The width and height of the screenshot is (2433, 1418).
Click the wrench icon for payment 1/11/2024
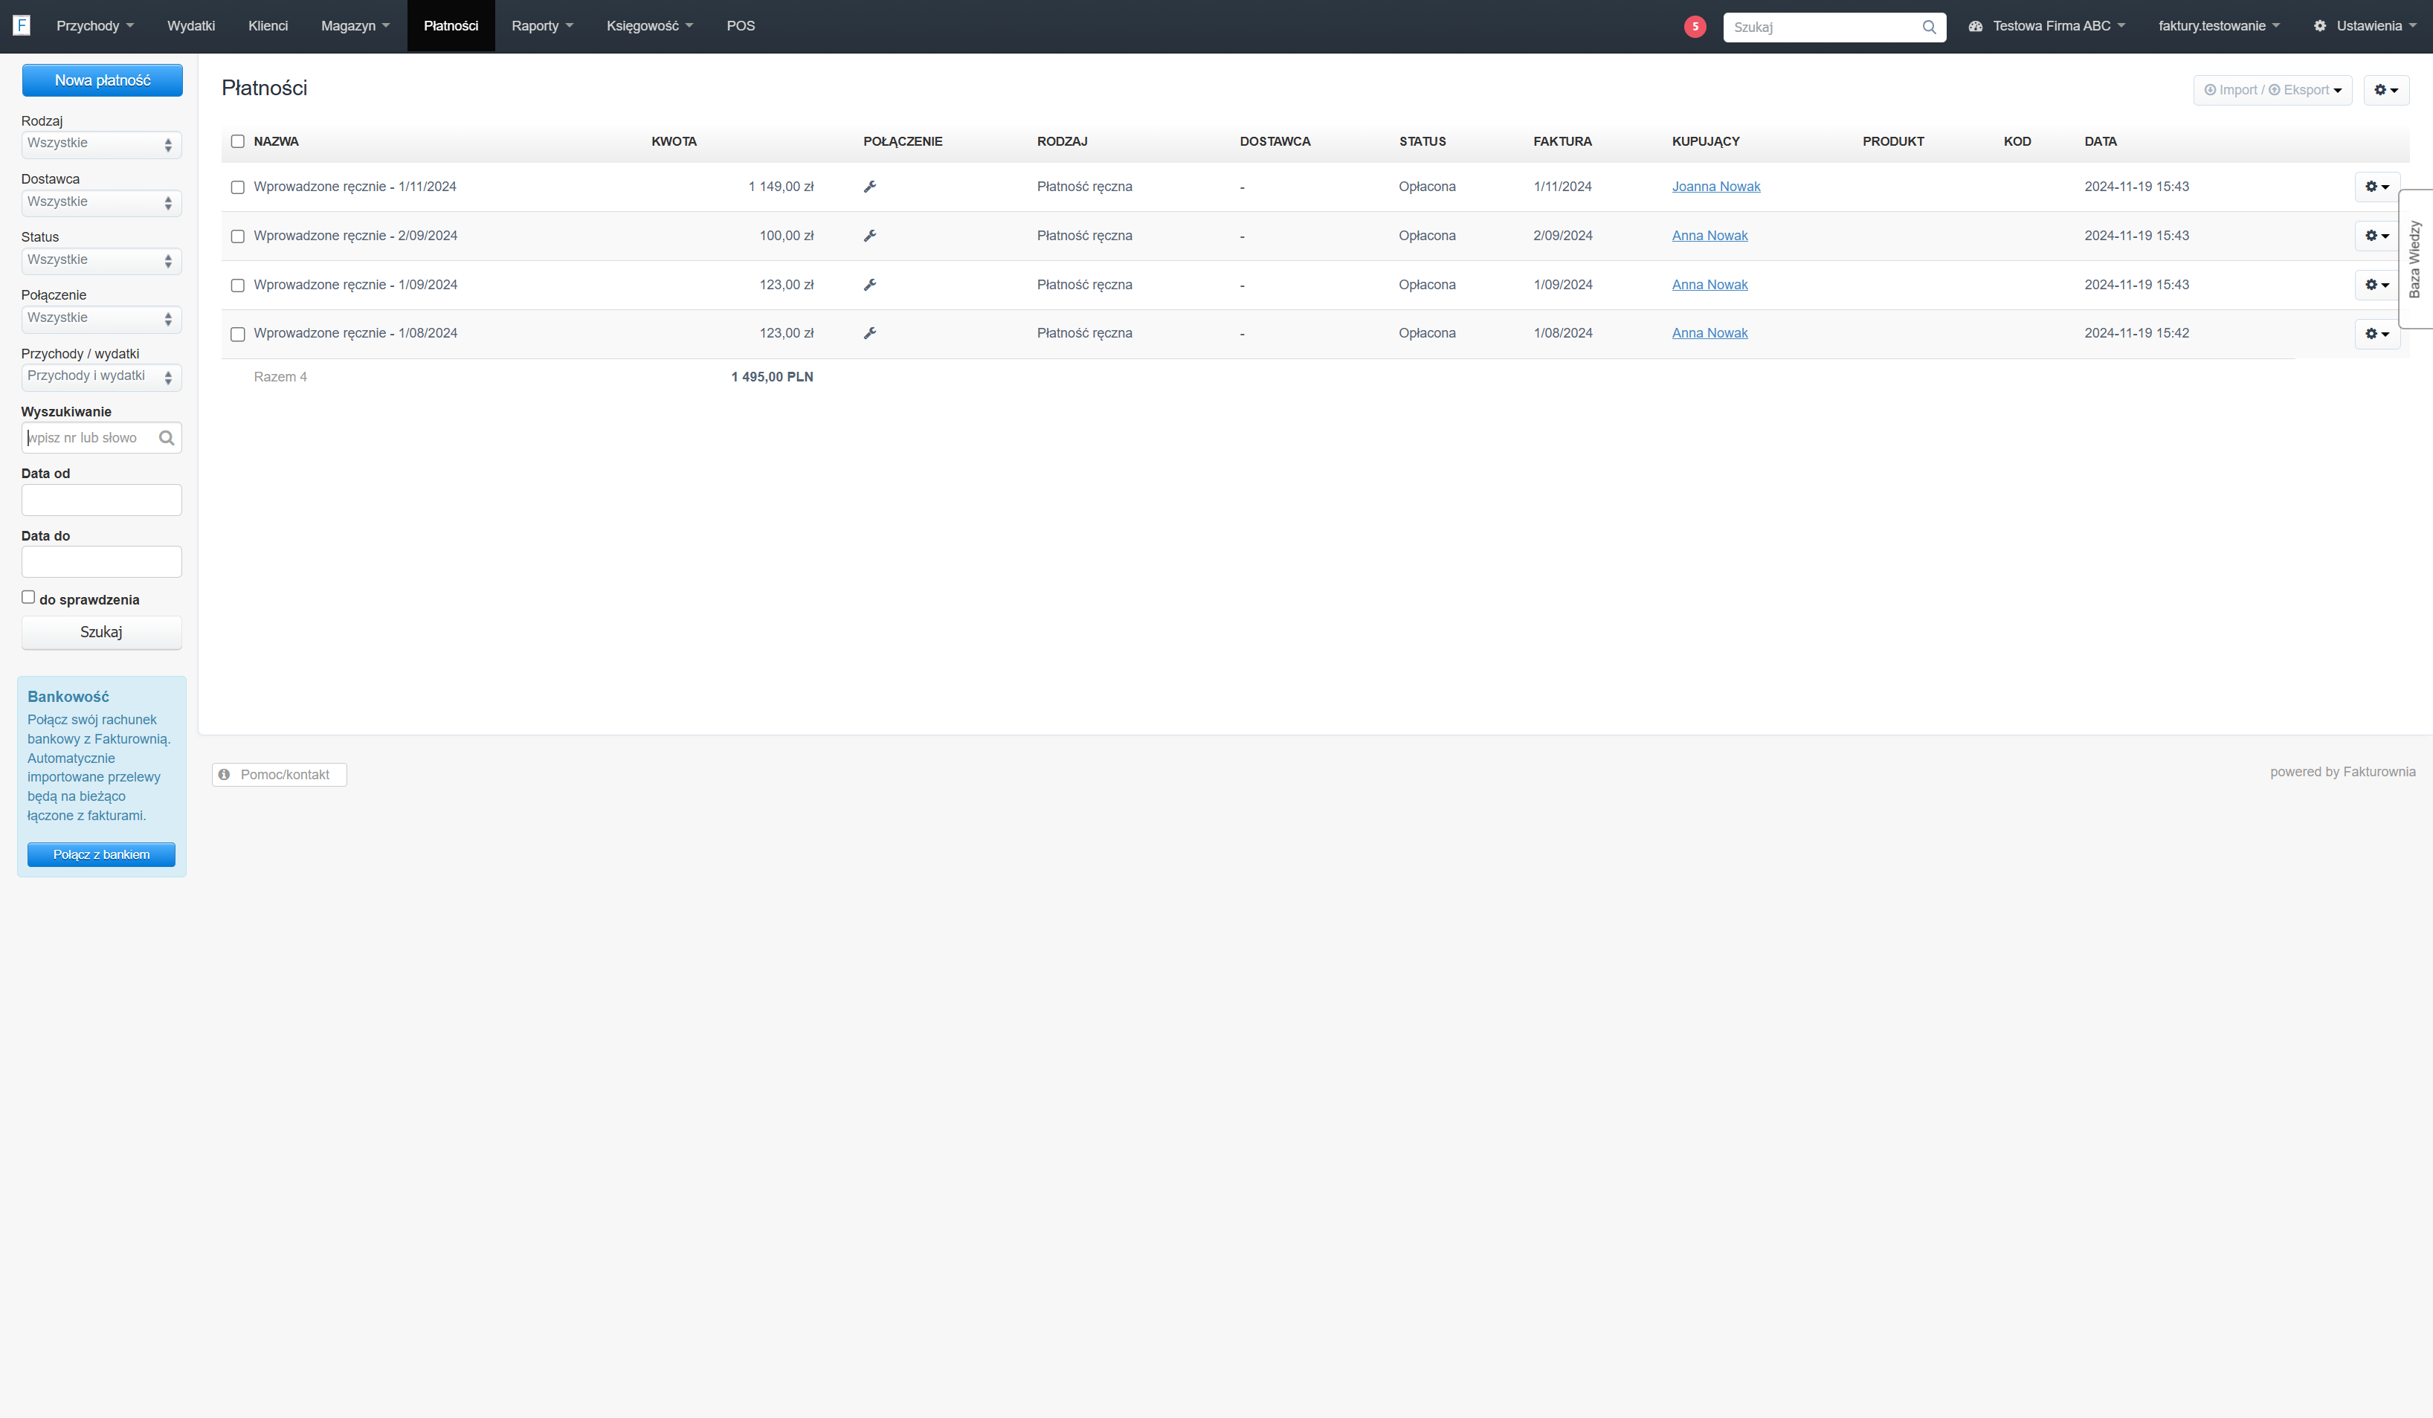[x=870, y=187]
